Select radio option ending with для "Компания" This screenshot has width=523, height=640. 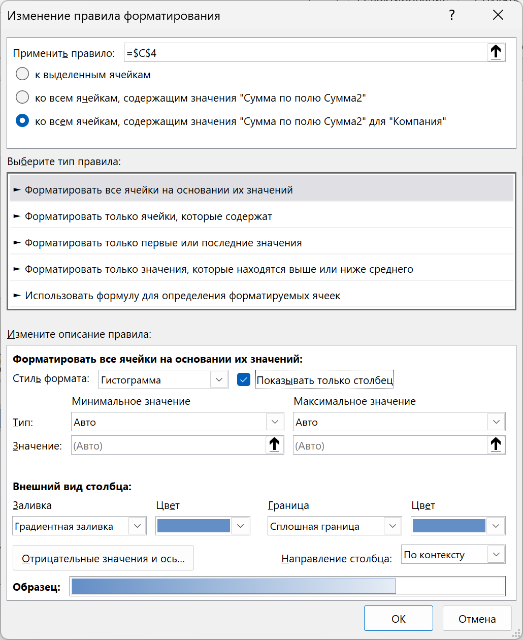22,121
